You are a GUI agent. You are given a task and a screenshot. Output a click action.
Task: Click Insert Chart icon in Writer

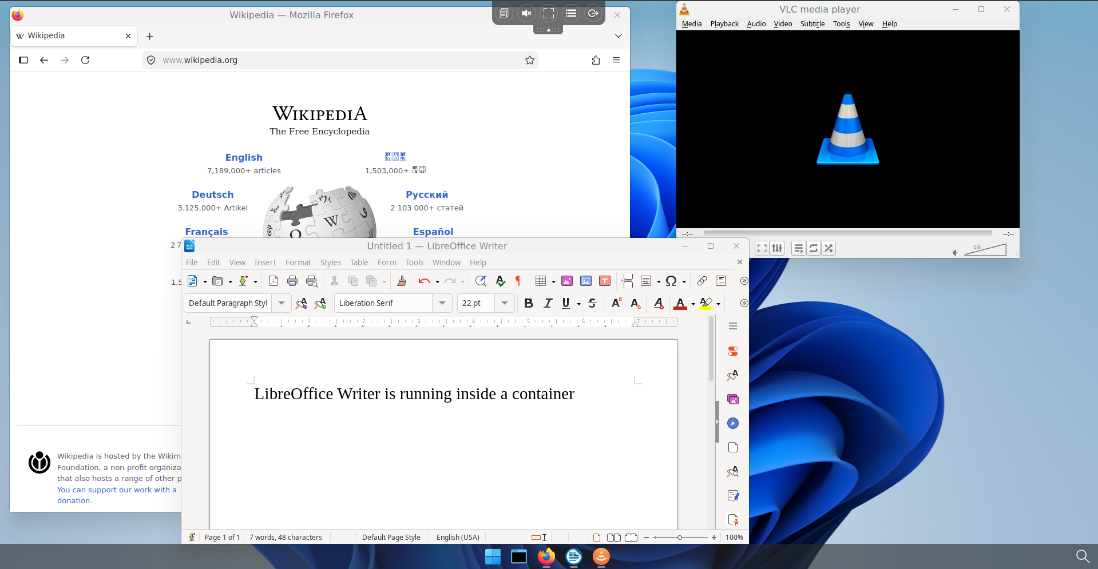coord(586,281)
